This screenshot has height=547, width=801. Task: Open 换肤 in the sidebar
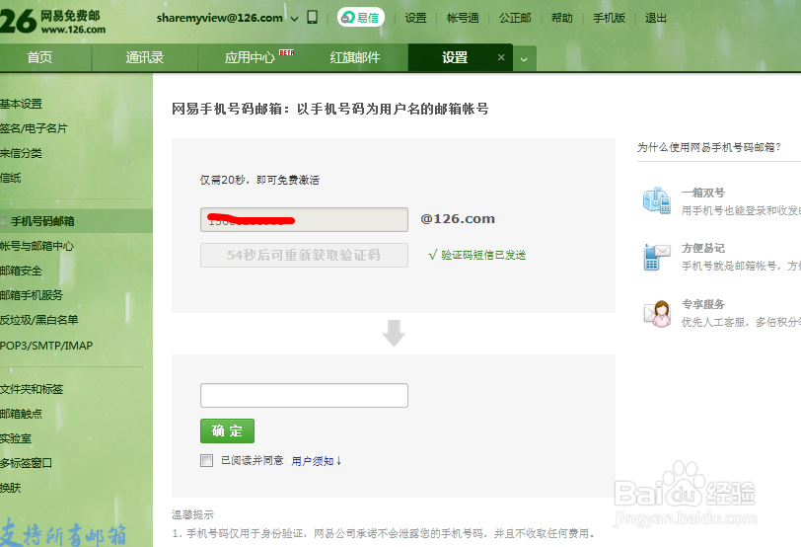click(x=11, y=488)
